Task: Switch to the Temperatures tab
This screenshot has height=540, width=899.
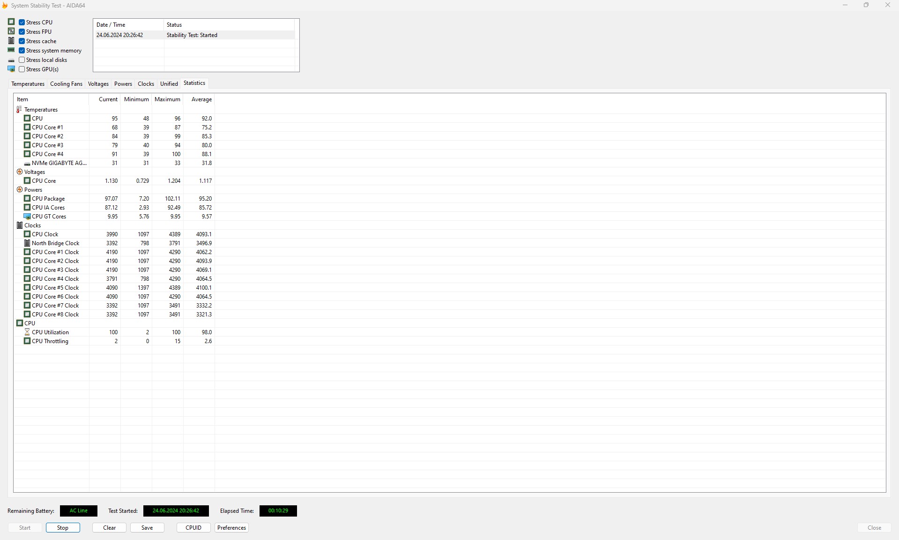Action: point(28,84)
